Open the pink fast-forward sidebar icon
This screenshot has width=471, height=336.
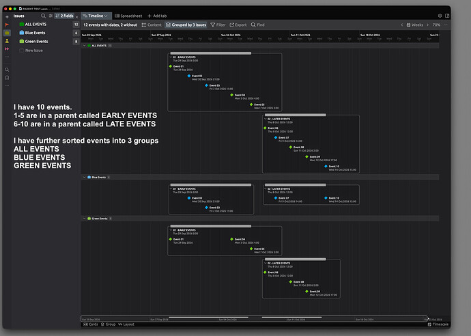tap(7, 48)
